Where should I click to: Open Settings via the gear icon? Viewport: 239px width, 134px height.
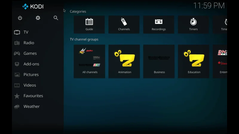[38, 18]
